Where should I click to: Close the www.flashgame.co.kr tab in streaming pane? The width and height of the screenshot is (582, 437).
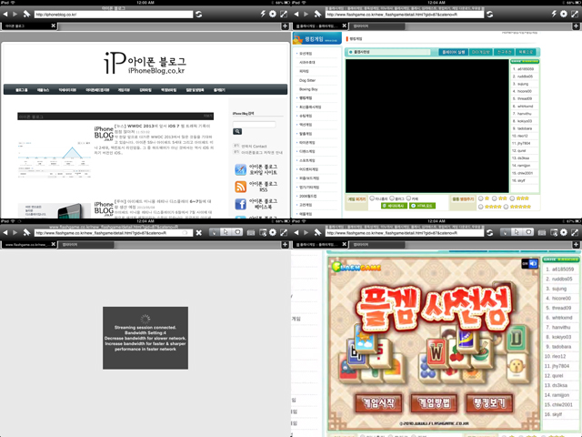53,244
